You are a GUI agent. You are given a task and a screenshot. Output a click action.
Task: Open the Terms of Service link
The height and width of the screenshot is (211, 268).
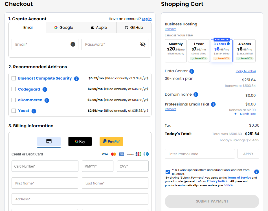click(x=239, y=178)
